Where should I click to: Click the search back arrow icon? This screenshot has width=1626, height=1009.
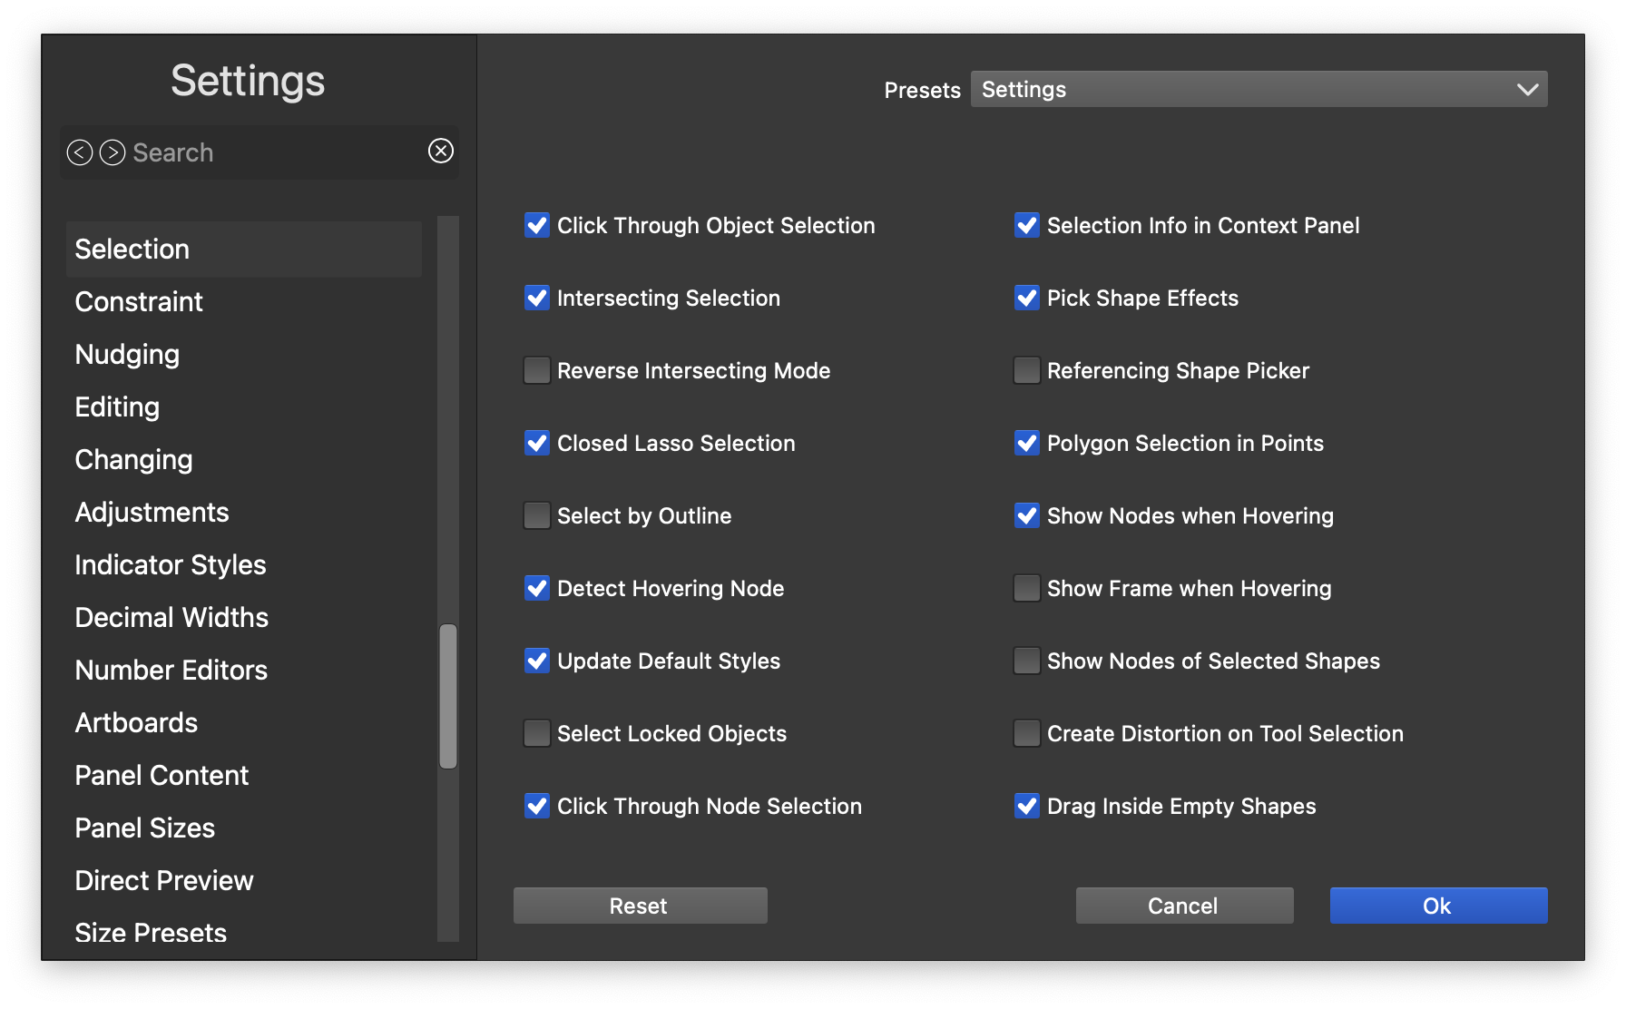coord(80,152)
